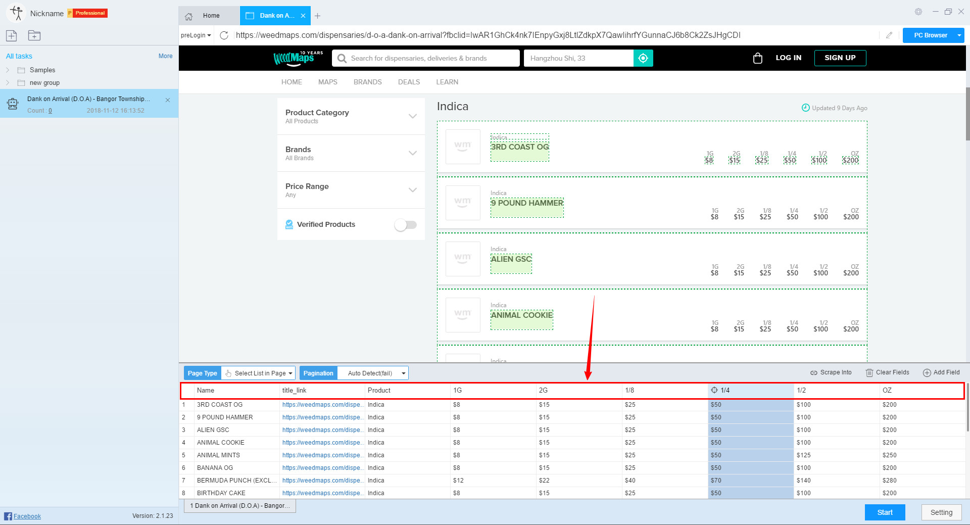Switch to the Home tab
970x525 pixels.
pos(209,16)
